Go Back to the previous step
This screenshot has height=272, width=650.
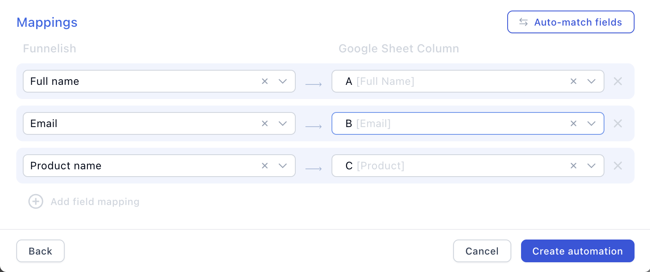tap(40, 251)
